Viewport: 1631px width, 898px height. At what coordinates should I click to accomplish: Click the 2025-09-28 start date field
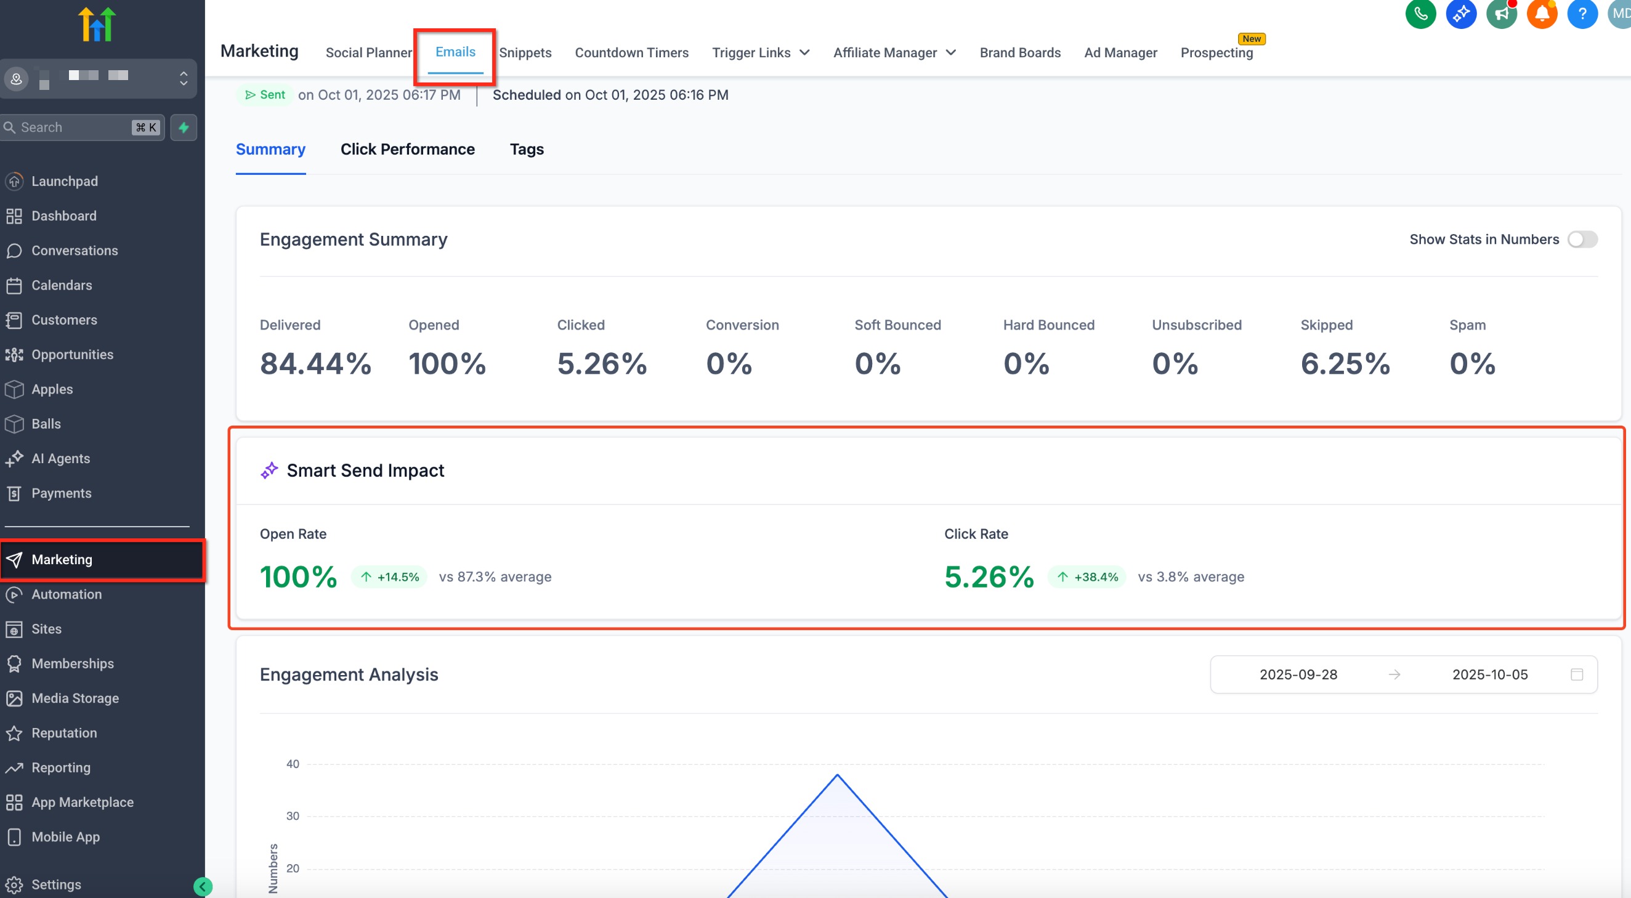pos(1298,674)
